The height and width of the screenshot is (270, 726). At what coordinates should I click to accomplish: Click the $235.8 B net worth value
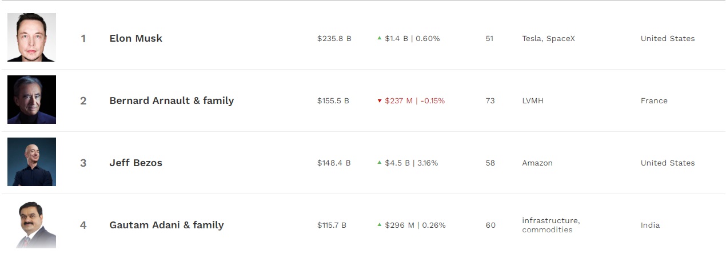coord(334,39)
